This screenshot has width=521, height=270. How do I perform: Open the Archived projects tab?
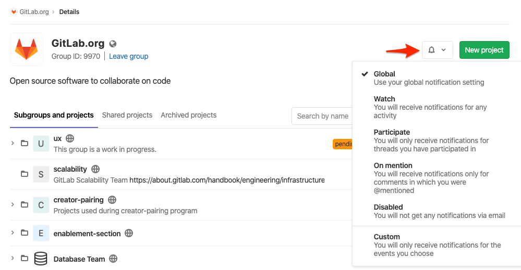(188, 115)
